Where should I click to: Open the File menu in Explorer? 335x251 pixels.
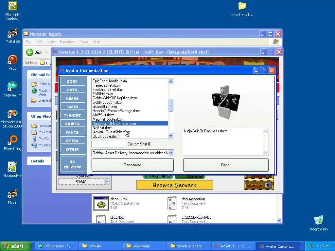28,42
